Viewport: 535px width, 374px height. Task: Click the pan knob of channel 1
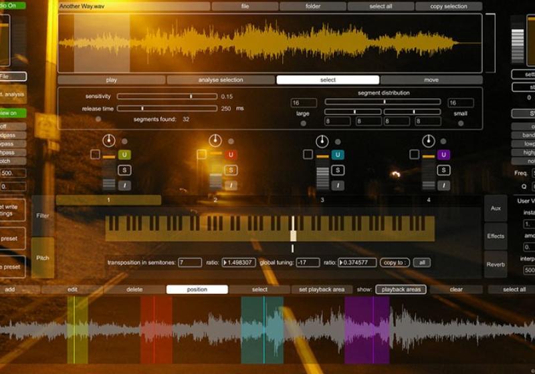tap(109, 141)
